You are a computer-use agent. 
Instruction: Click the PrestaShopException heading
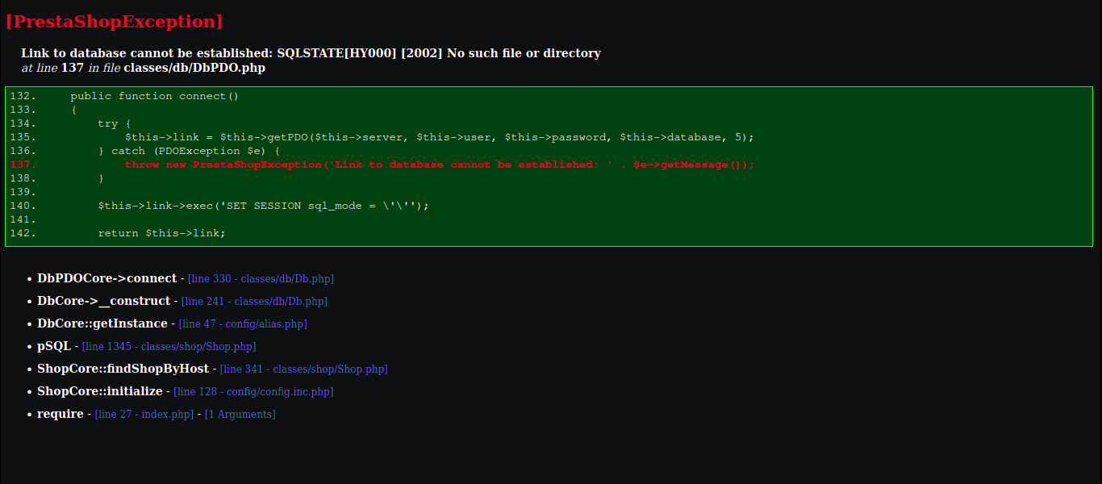point(114,22)
